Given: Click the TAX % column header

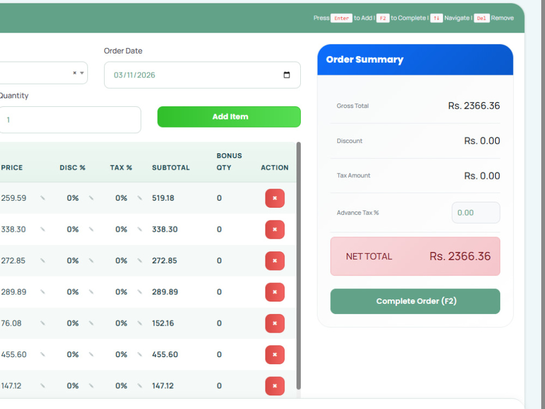Looking at the screenshot, I should click(121, 167).
